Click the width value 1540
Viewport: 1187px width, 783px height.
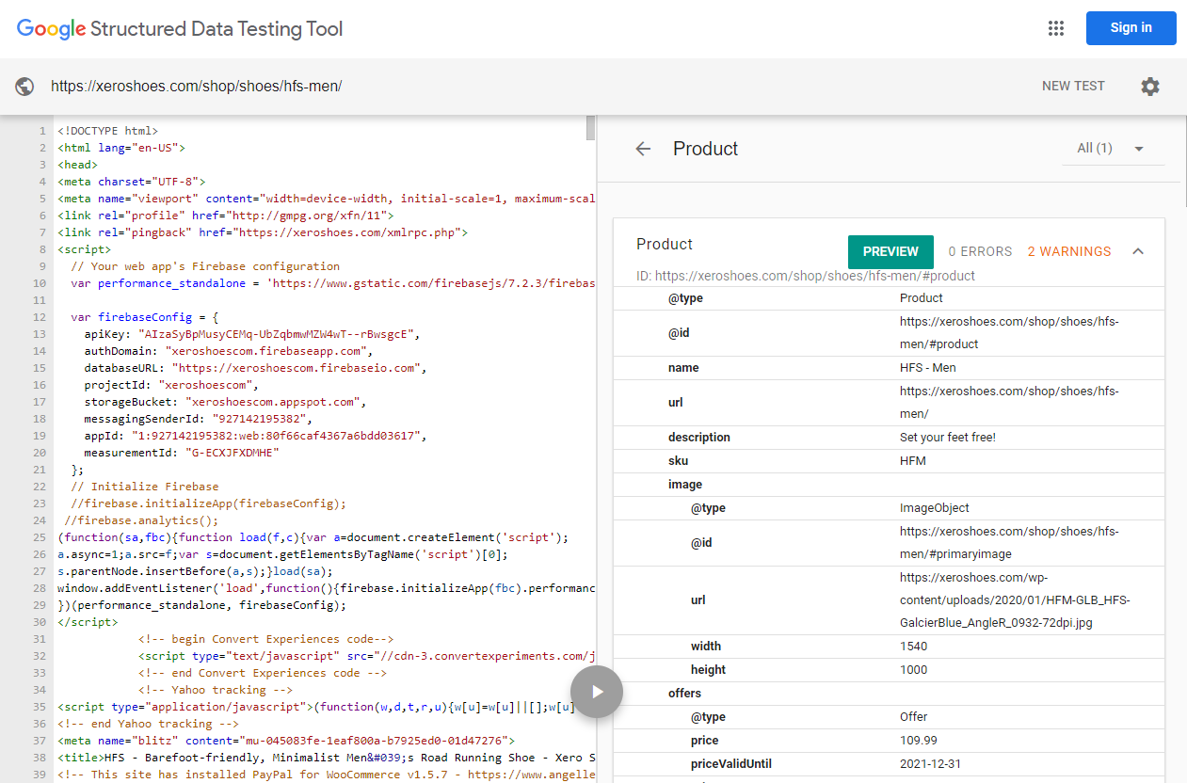(x=913, y=647)
